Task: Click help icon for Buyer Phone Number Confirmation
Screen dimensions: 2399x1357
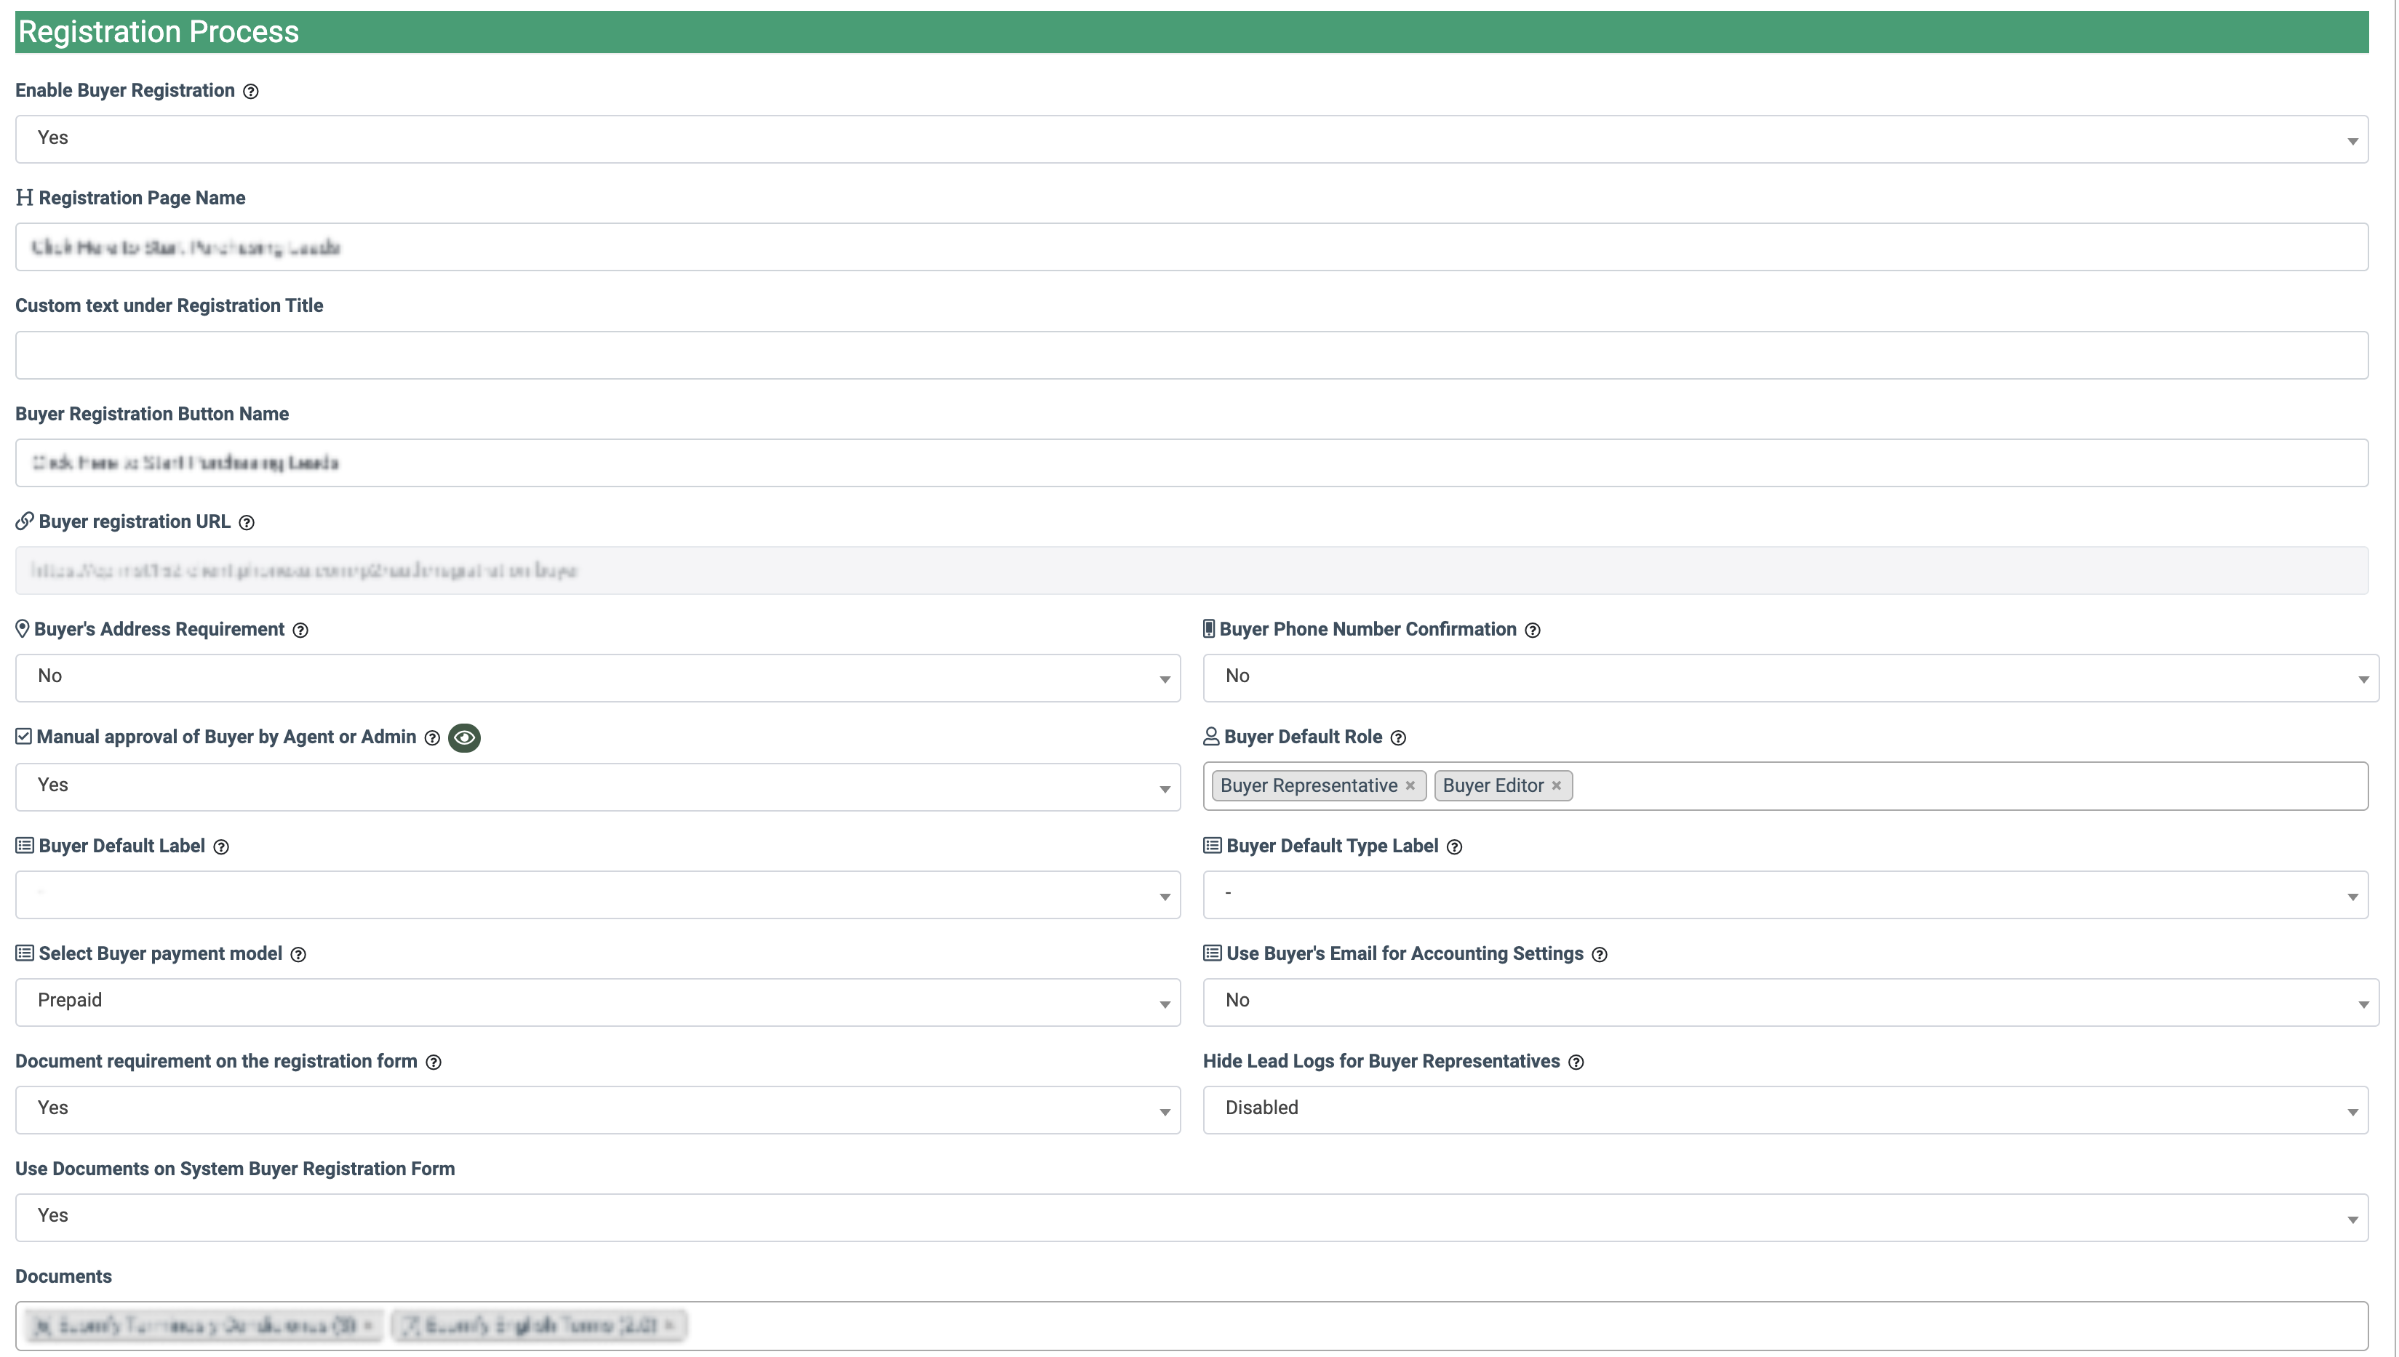Action: pyautogui.click(x=1532, y=630)
